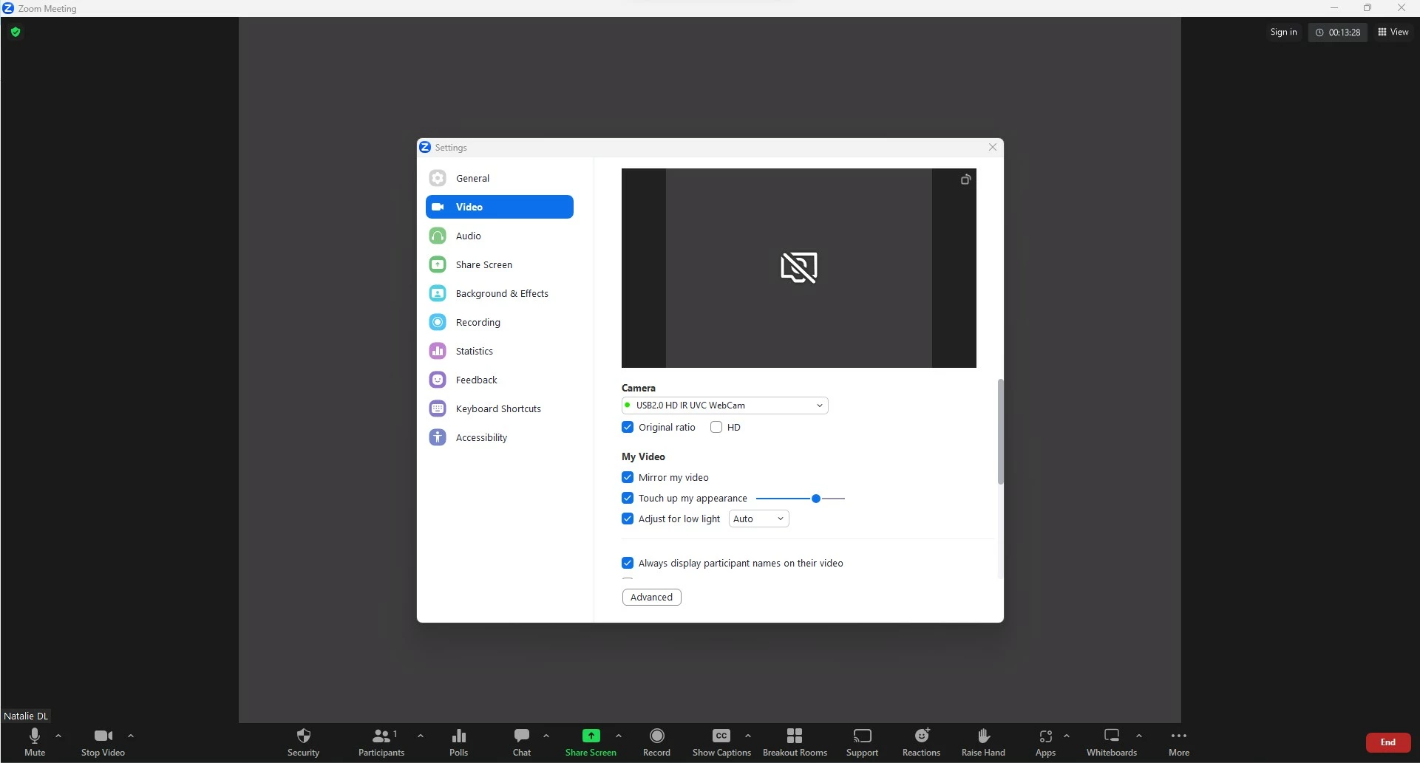
Task: Toggle Adjust for low light checkbox
Action: pos(628,519)
